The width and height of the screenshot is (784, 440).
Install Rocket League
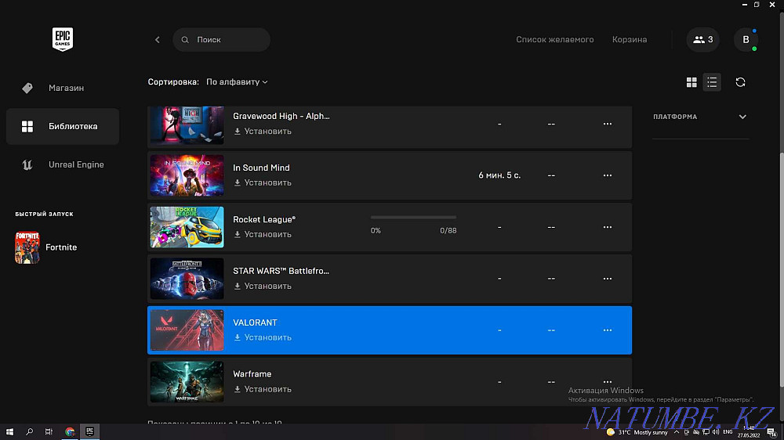263,234
